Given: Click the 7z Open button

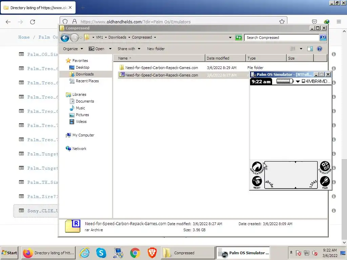Looking at the screenshot, I should (97, 49).
